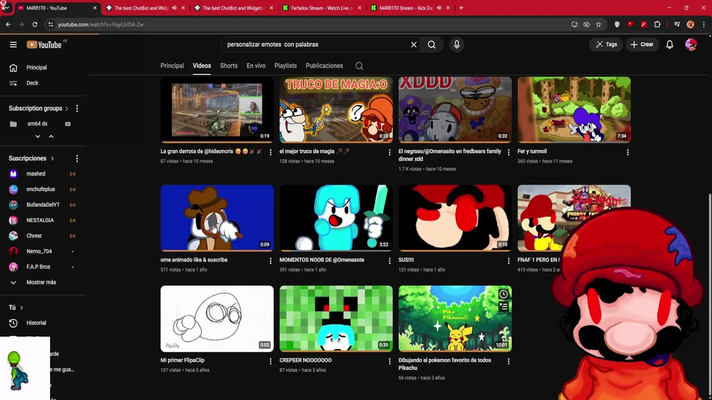Click the Crear button
The height and width of the screenshot is (400, 712).
tap(642, 44)
